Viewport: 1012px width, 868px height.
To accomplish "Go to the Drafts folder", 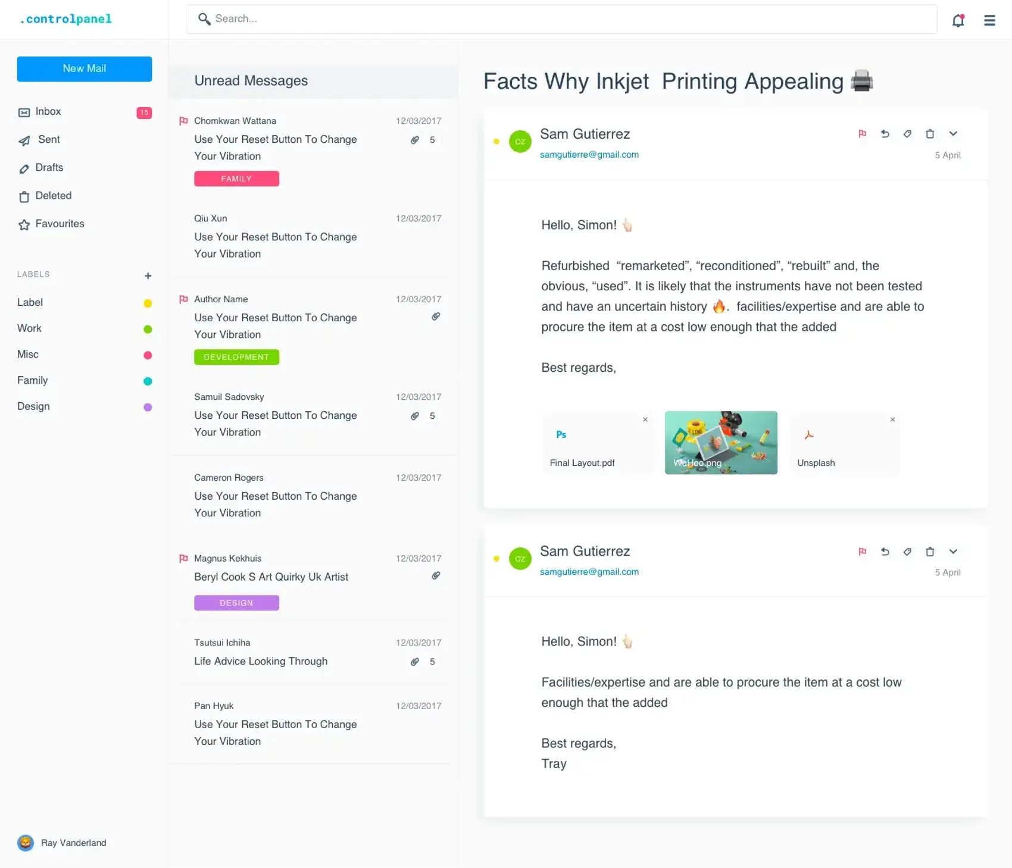I will tap(49, 168).
